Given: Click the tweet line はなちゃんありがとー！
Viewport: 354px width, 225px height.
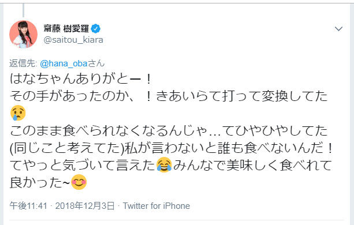Looking at the screenshot, I should pos(81,79).
